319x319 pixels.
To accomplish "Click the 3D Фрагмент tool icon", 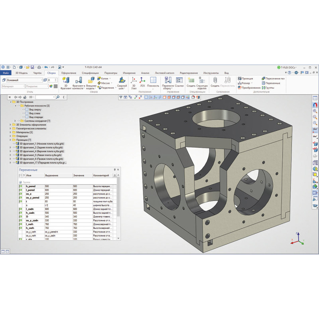I will pyautogui.click(x=66, y=81).
